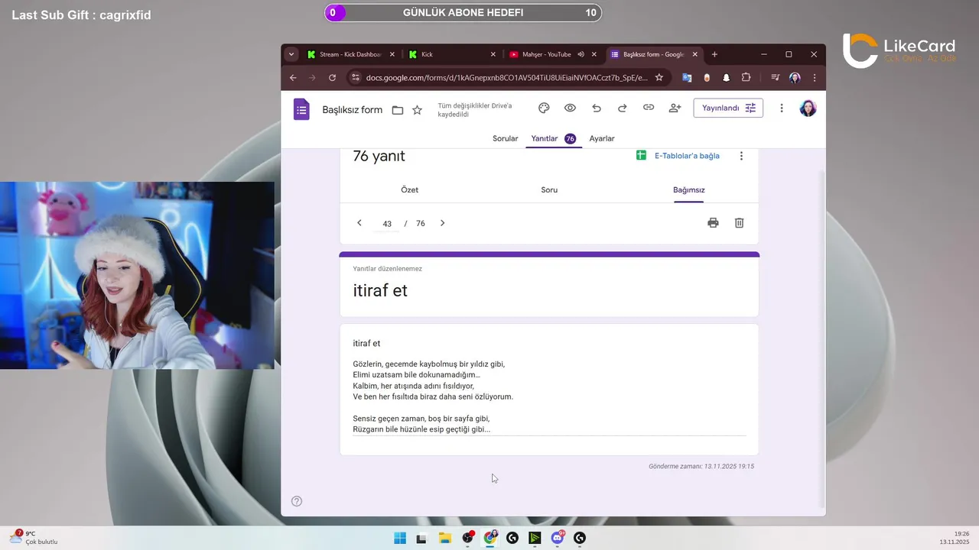Copy the form link via chain icon
This screenshot has width=979, height=550.
[x=649, y=108]
